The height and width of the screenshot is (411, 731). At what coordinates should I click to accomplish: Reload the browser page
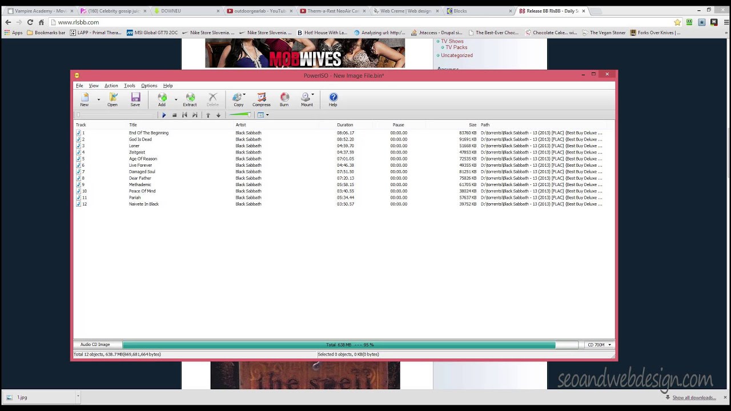point(30,22)
